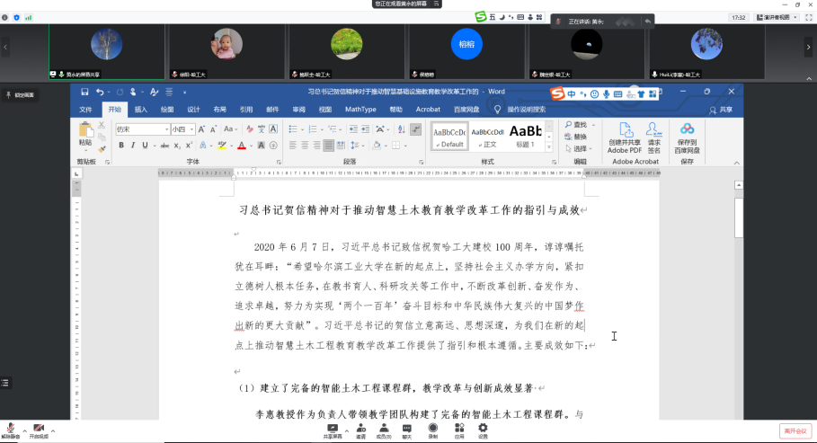Click the Save icon in Word title bar
This screenshot has width=817, height=443.
(x=84, y=92)
